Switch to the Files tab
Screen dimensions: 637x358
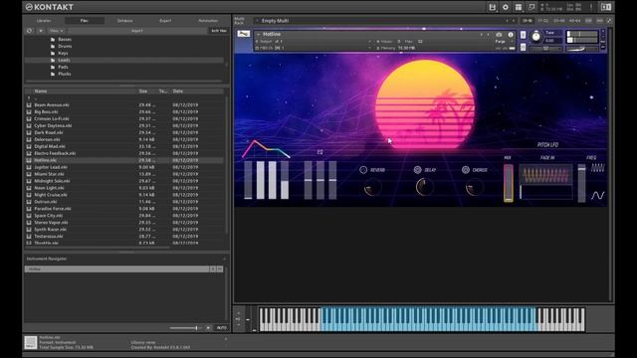(84, 21)
